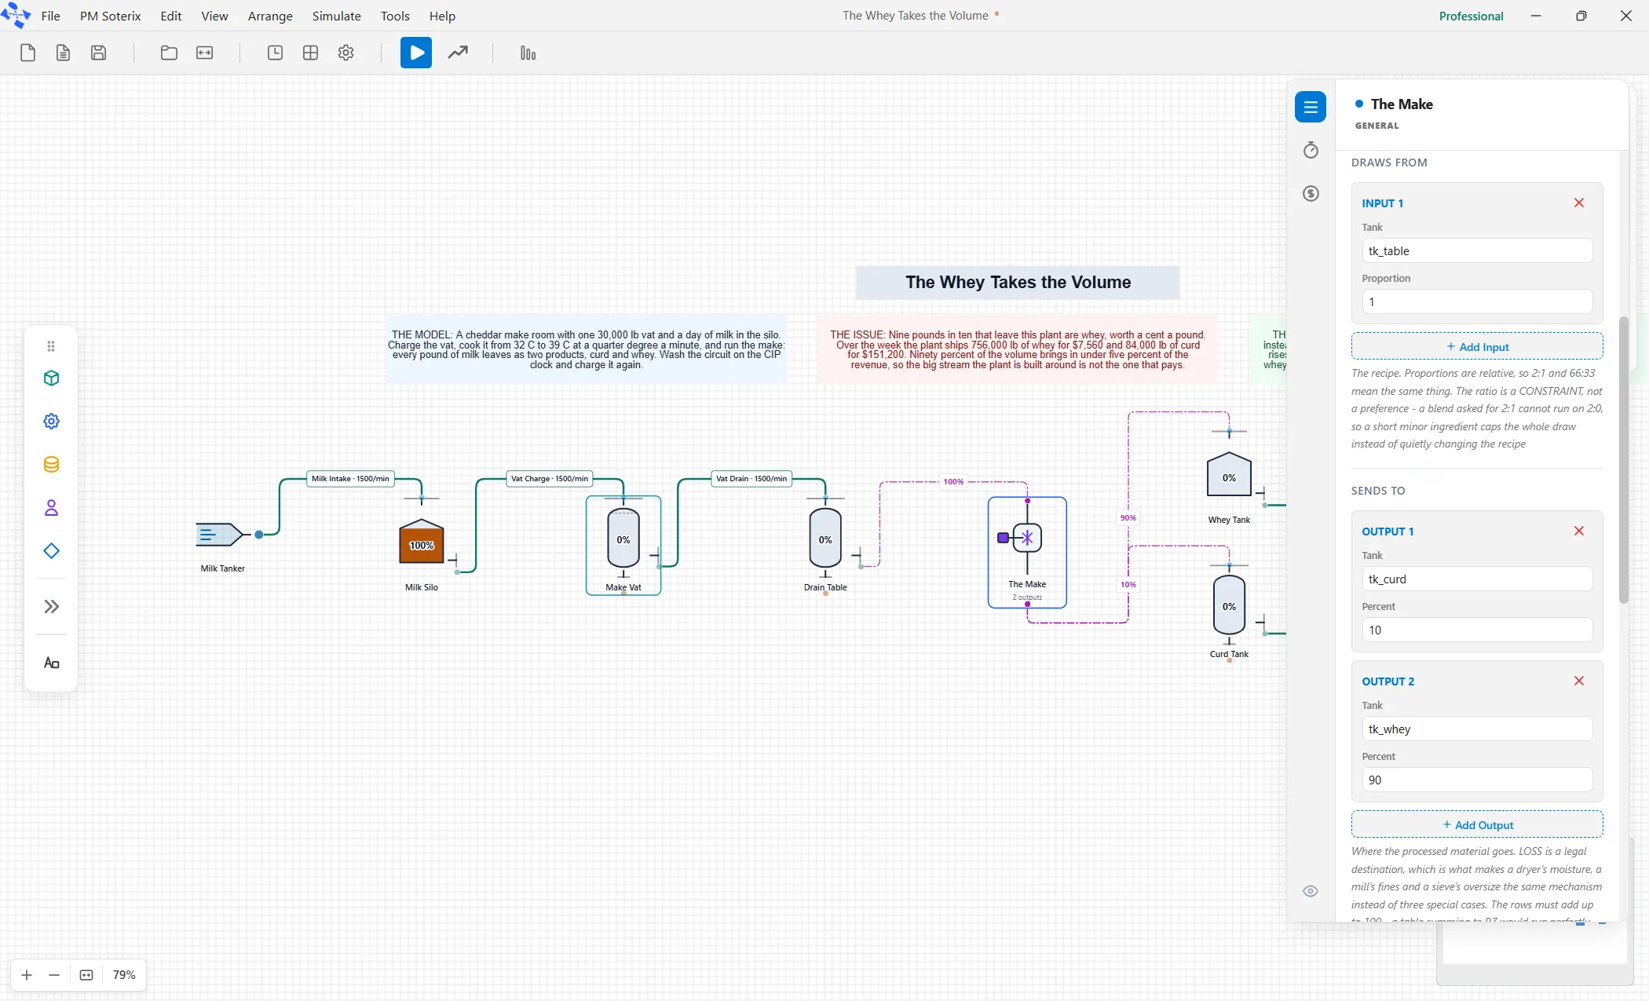Viewport: 1649px width, 1001px height.
Task: Select the diamond decision tool in sidebar
Action: [x=51, y=550]
